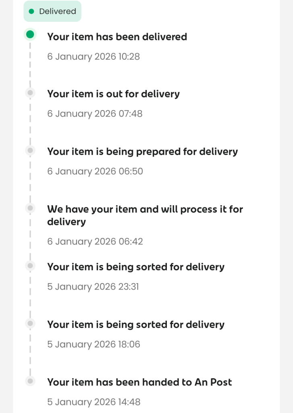Click the prepared for delivery timeline dot
The width and height of the screenshot is (293, 413).
point(30,150)
